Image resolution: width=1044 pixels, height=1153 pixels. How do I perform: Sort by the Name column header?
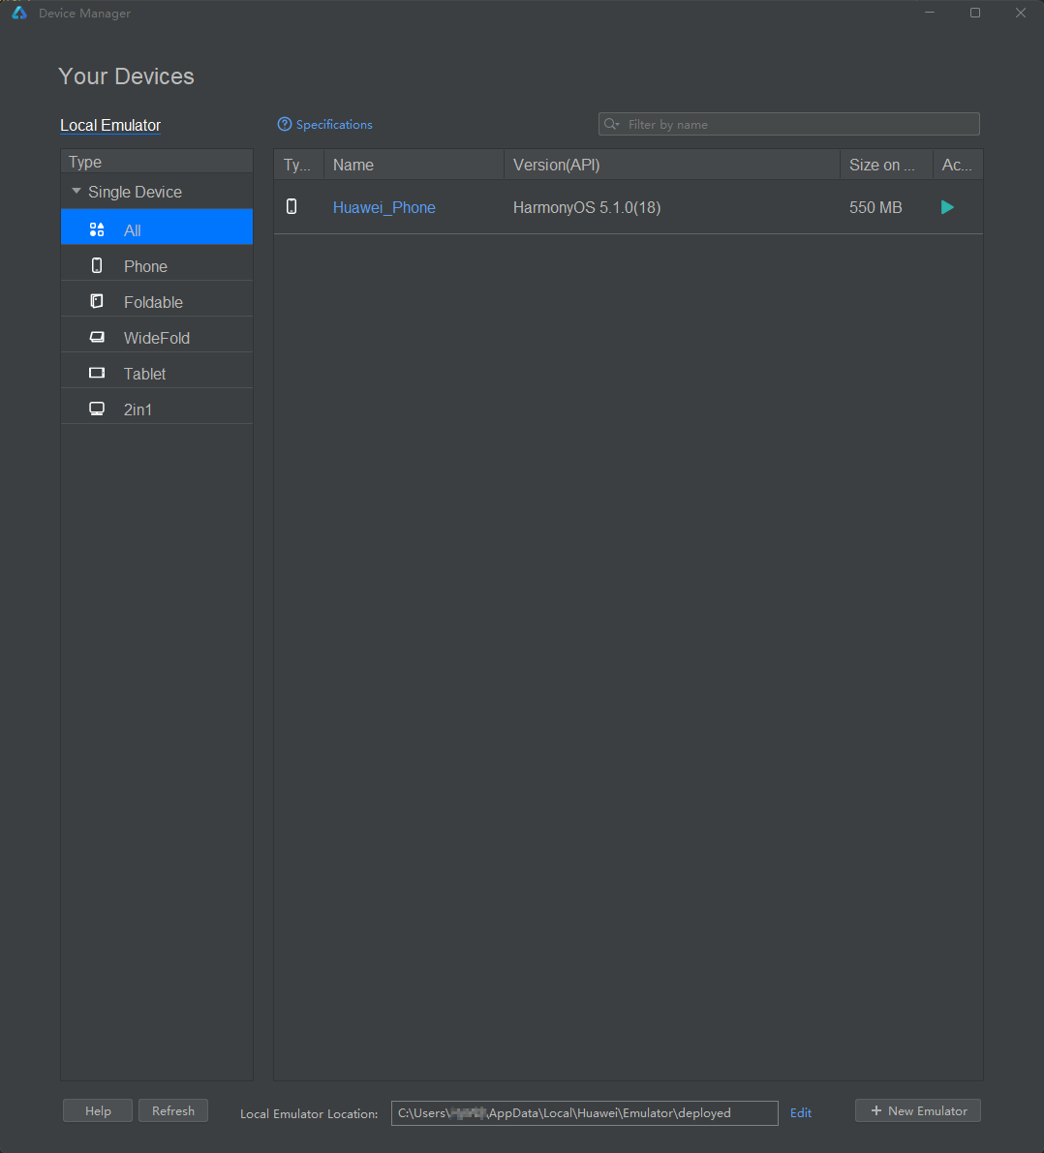tap(415, 165)
